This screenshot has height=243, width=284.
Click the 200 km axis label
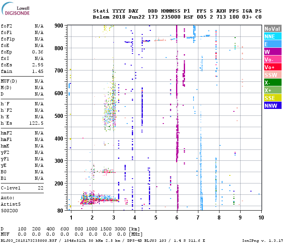click(59, 183)
